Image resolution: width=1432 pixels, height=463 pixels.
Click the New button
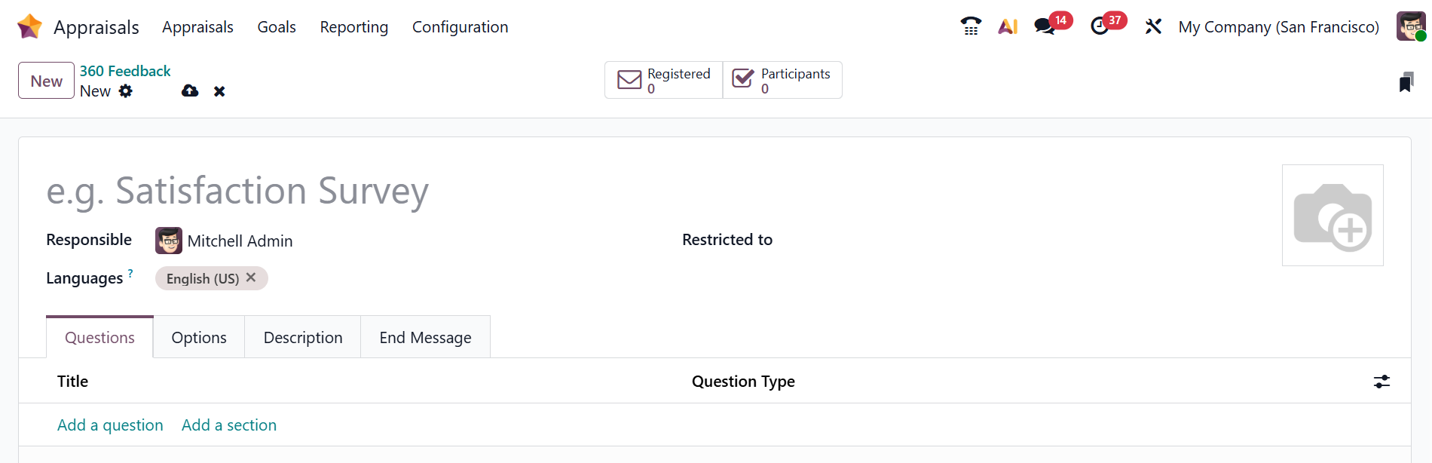[46, 81]
